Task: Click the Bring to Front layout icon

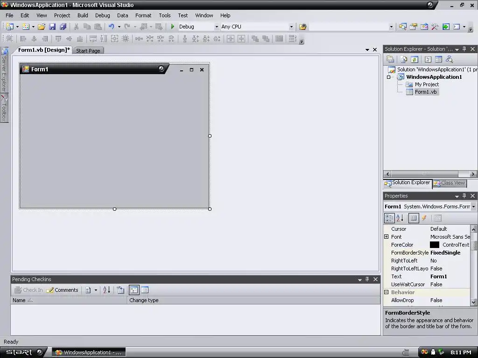Action: click(x=255, y=39)
